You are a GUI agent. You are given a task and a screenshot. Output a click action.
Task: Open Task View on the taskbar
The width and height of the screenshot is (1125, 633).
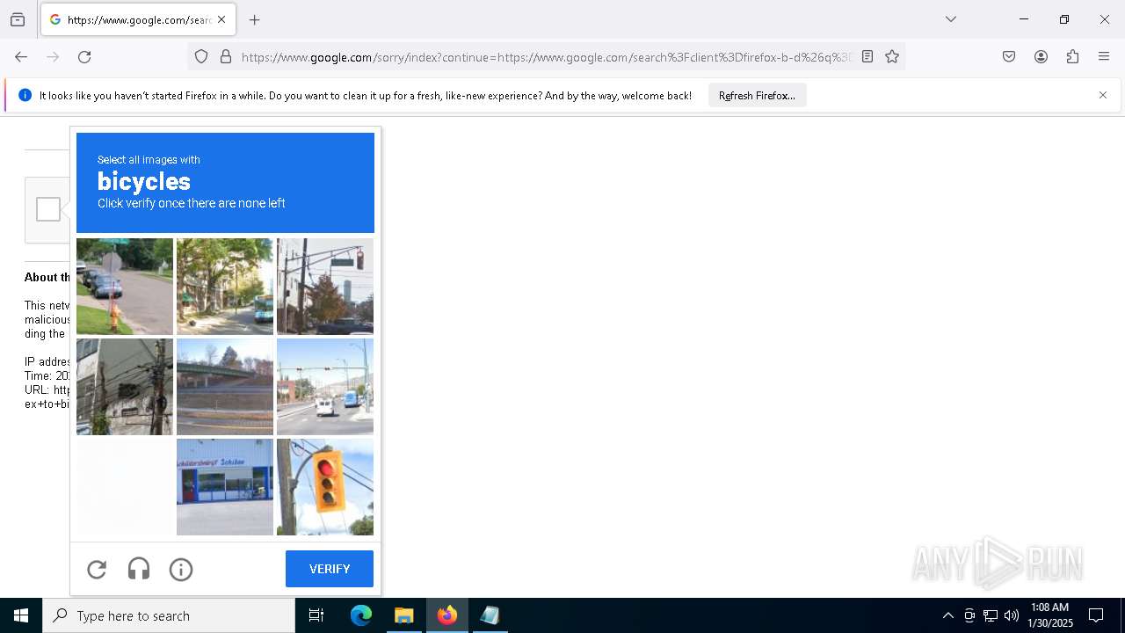pyautogui.click(x=316, y=615)
